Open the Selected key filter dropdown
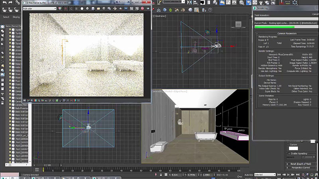This screenshot has height=179, width=319. 265,175
